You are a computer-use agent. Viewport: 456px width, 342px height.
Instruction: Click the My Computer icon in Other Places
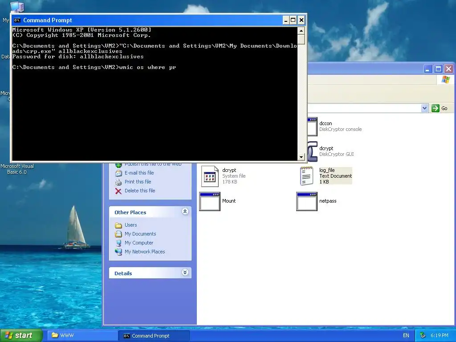coord(118,243)
